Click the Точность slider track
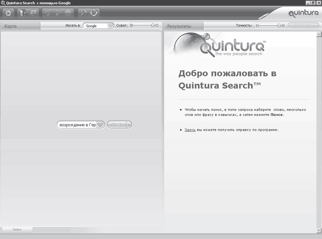This screenshot has height=239, width=322. click(270, 26)
